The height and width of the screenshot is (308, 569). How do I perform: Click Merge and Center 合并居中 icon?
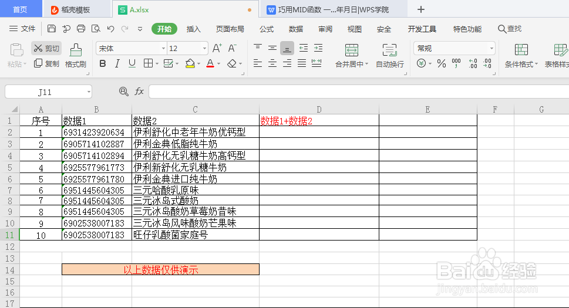point(351,50)
